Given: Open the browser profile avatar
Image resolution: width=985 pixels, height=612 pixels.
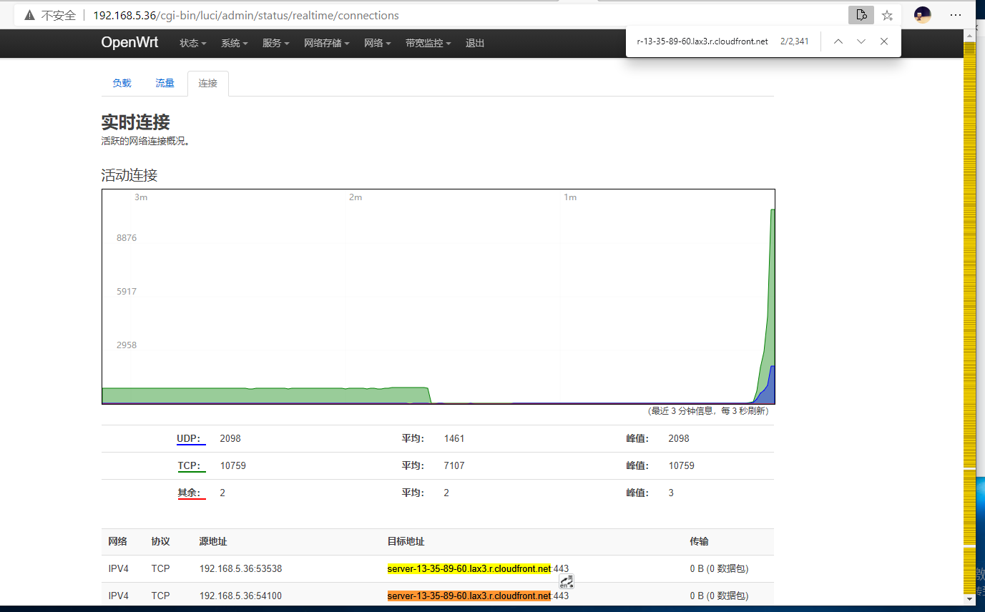Looking at the screenshot, I should point(921,14).
